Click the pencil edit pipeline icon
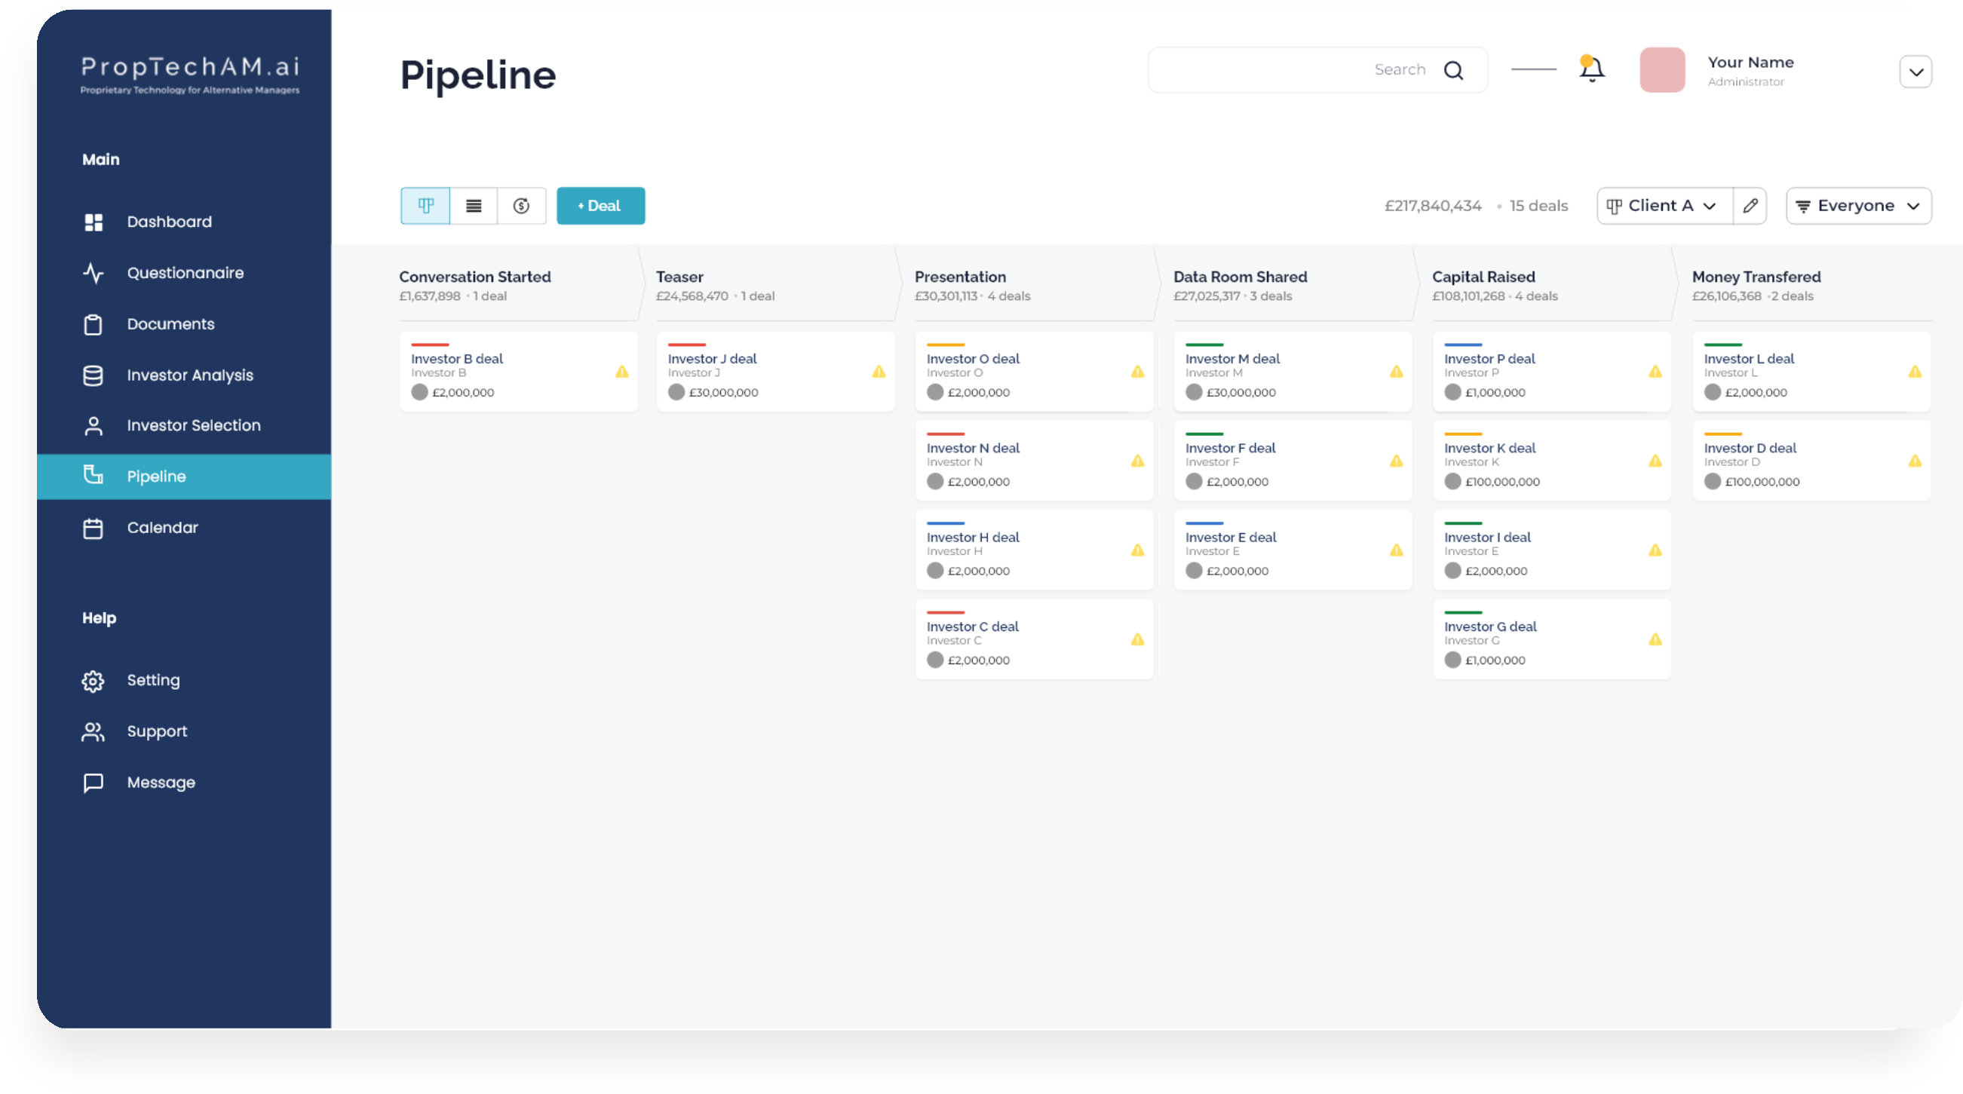The width and height of the screenshot is (1963, 1094). pos(1750,206)
